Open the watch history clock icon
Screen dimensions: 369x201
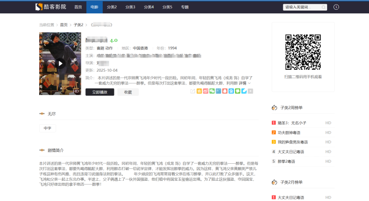336,7
